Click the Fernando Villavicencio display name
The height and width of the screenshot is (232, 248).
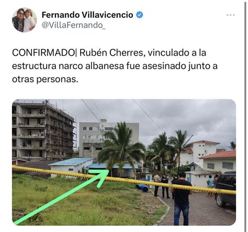(x=87, y=15)
